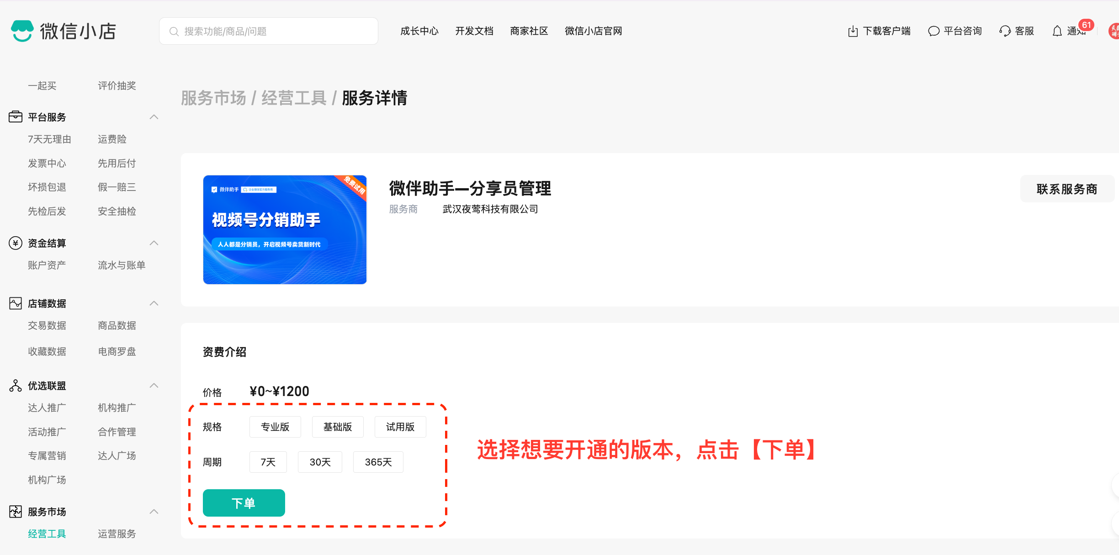
Task: Open 成长中心 in top navigation
Action: point(419,31)
